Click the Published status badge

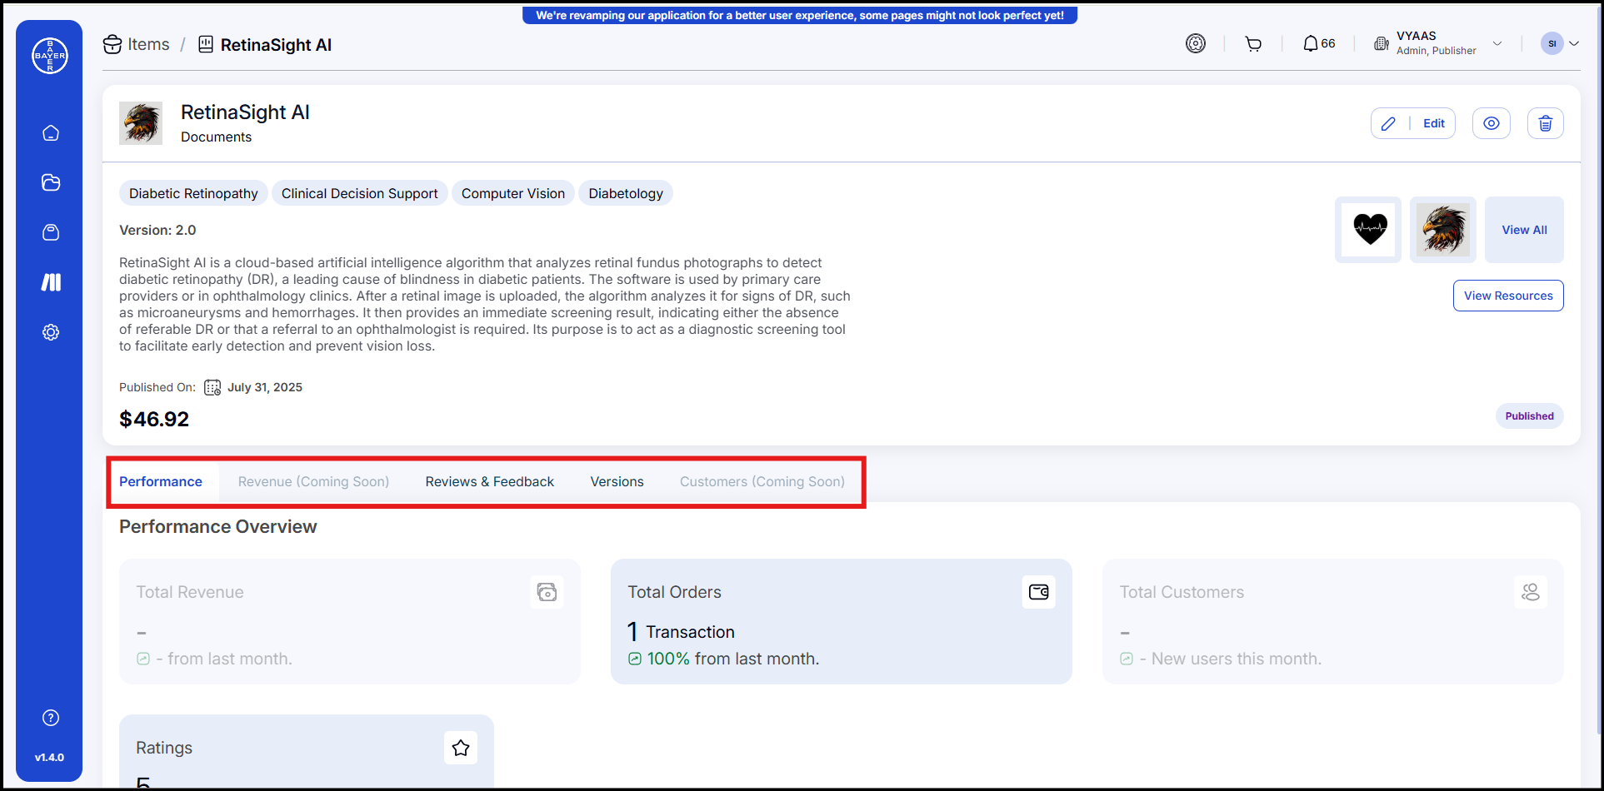(x=1529, y=416)
